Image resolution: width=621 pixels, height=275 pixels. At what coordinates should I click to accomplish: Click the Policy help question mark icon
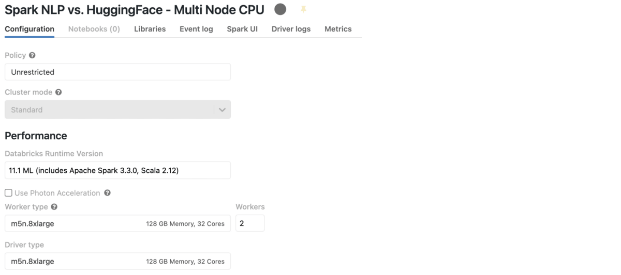tap(32, 55)
